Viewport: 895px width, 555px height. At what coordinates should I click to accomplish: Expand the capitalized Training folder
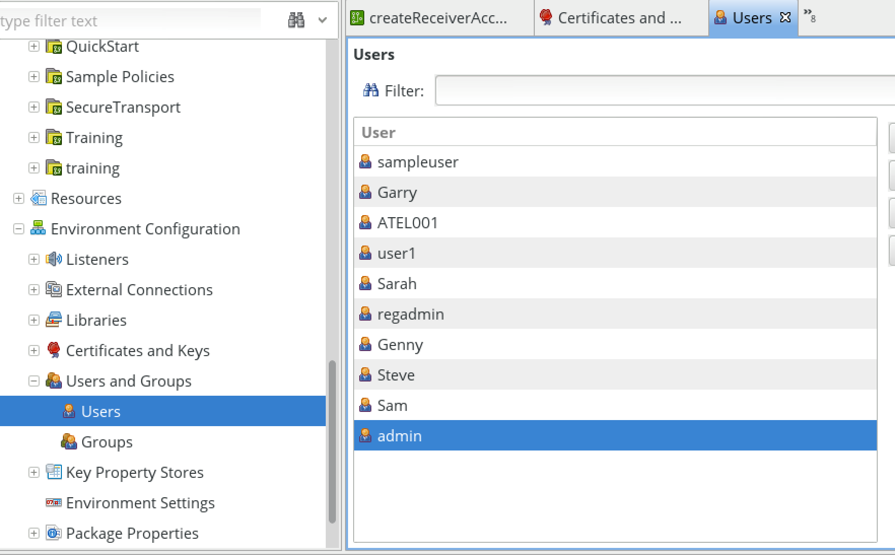[x=34, y=137]
